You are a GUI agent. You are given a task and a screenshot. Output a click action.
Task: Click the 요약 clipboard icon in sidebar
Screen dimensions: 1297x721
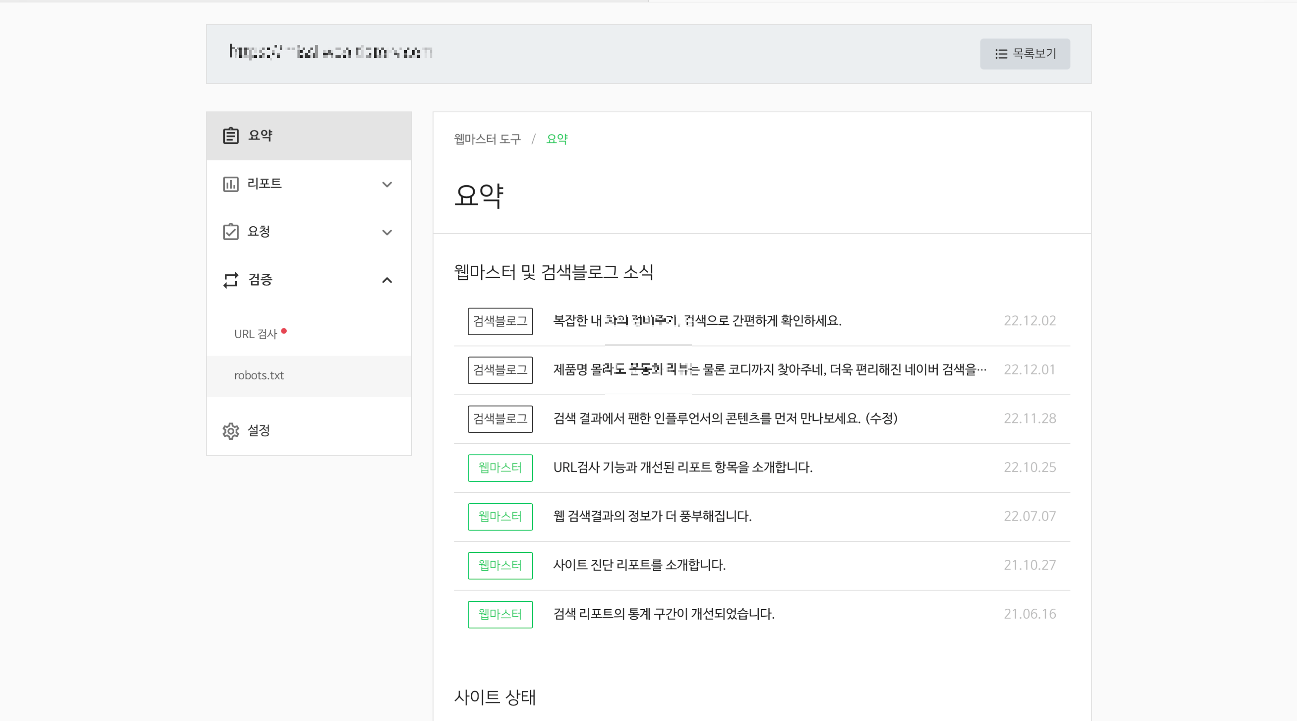(230, 136)
